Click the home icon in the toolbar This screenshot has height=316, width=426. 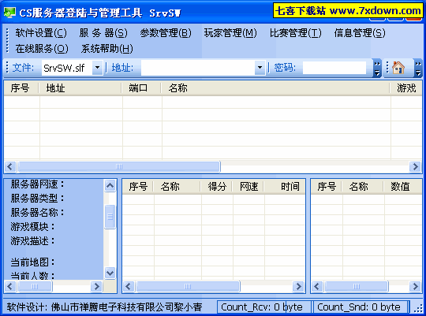pos(398,68)
